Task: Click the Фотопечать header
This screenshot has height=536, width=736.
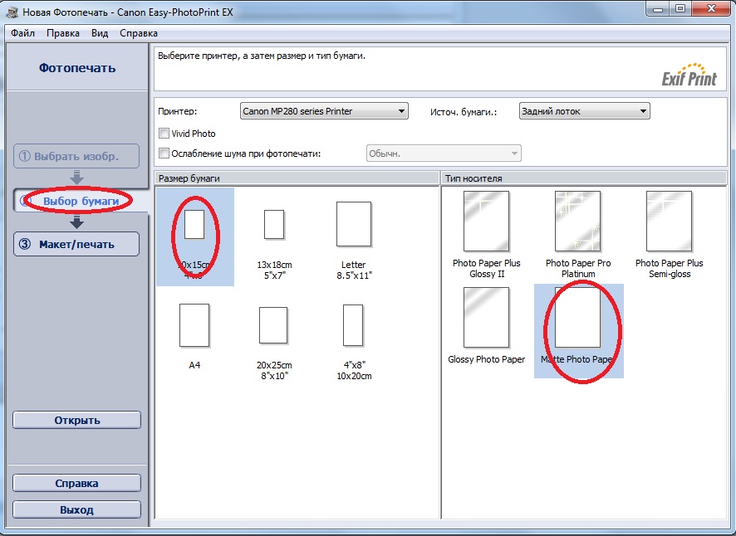Action: (77, 67)
